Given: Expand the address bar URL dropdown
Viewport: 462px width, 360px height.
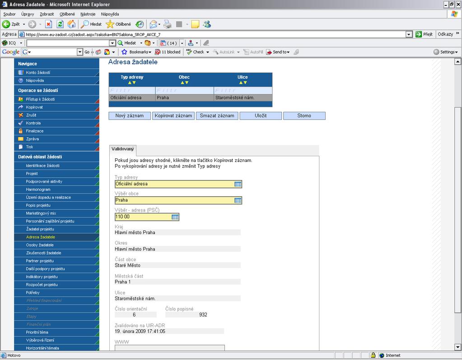Looking at the screenshot, I should (x=409, y=34).
